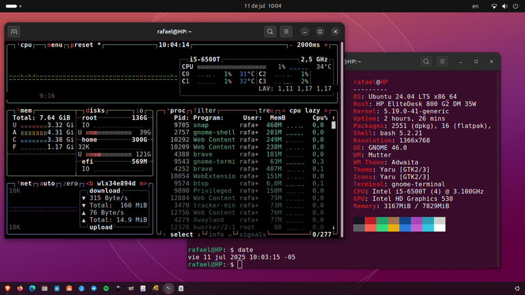
Task: Click 'Cpu%' column header in proc list
Action: (320, 117)
